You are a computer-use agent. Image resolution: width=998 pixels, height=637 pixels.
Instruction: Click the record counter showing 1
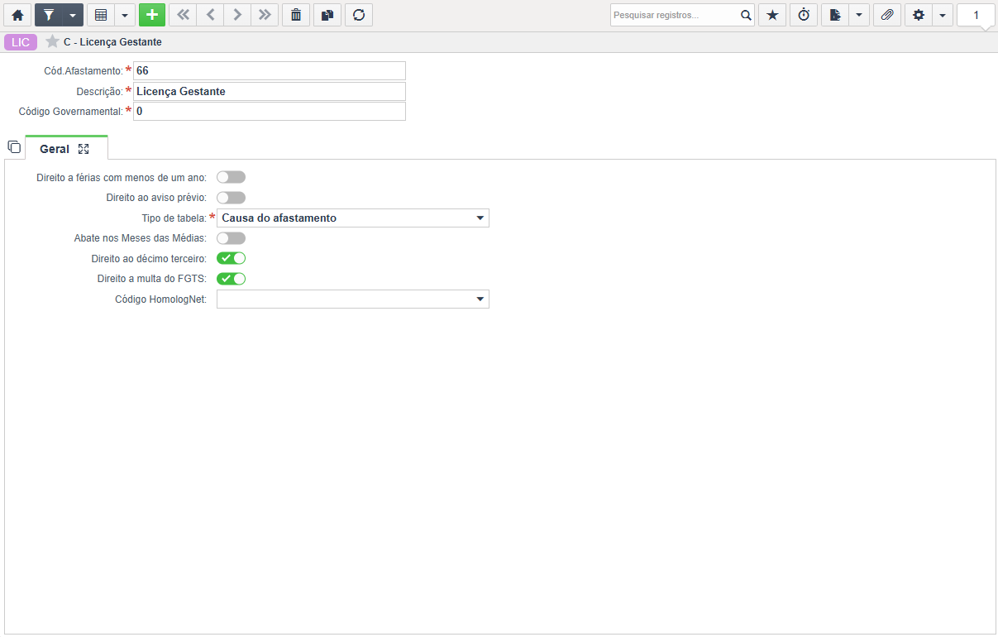coord(976,15)
